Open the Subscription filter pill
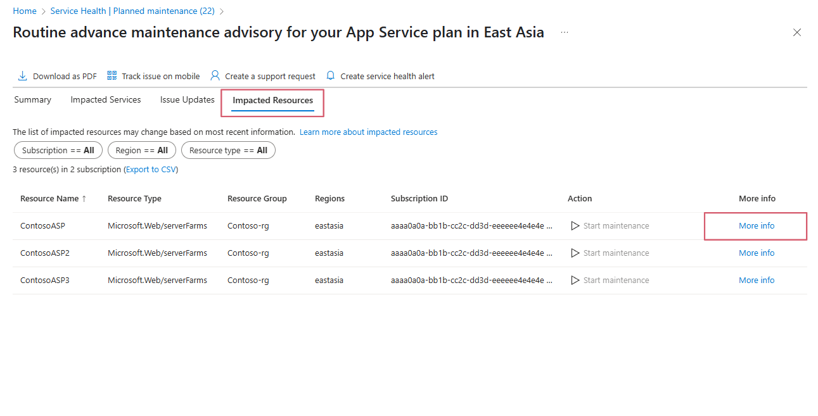 tap(58, 151)
